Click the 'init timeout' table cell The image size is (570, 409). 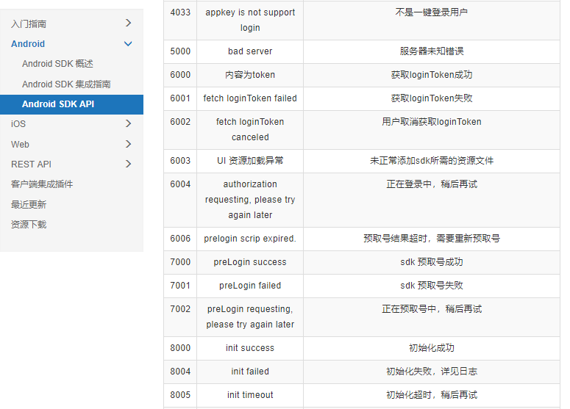pyautogui.click(x=250, y=395)
